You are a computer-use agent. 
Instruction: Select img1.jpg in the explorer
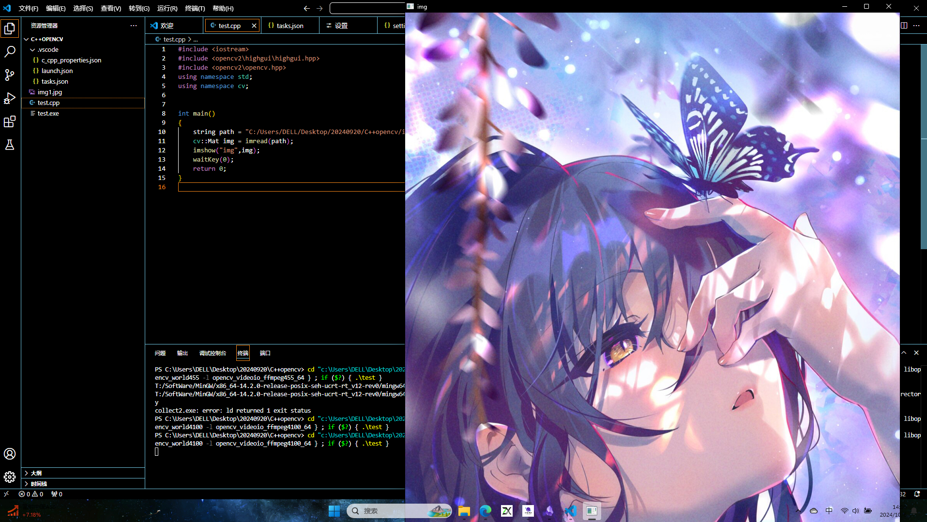click(x=50, y=92)
